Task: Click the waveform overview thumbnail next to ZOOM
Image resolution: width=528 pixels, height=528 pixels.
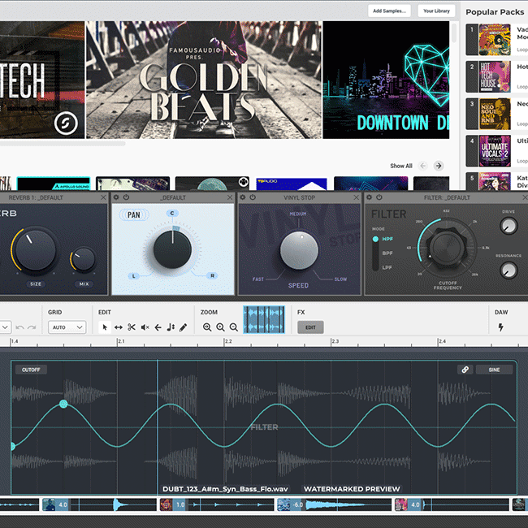Action: [x=264, y=319]
